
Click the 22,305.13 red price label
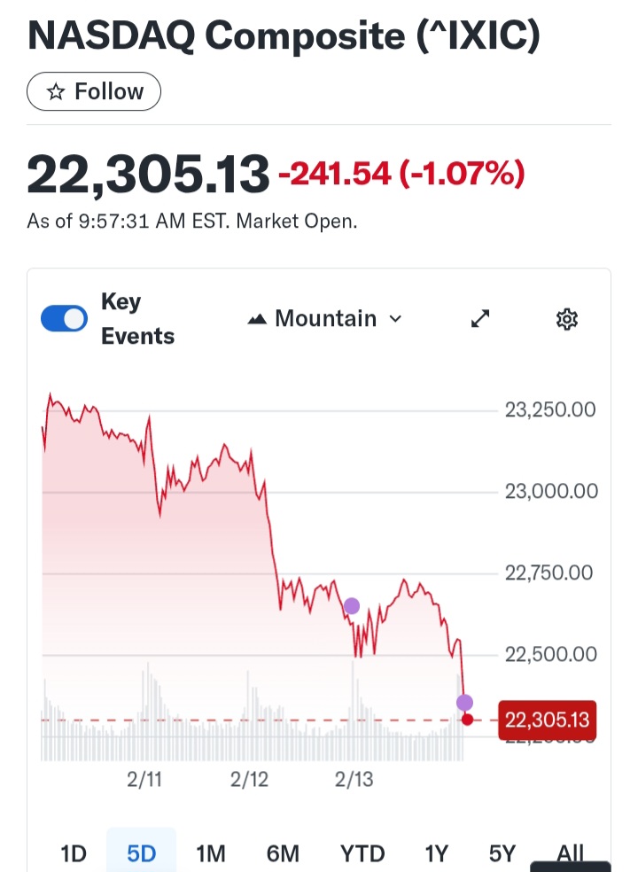click(x=548, y=720)
